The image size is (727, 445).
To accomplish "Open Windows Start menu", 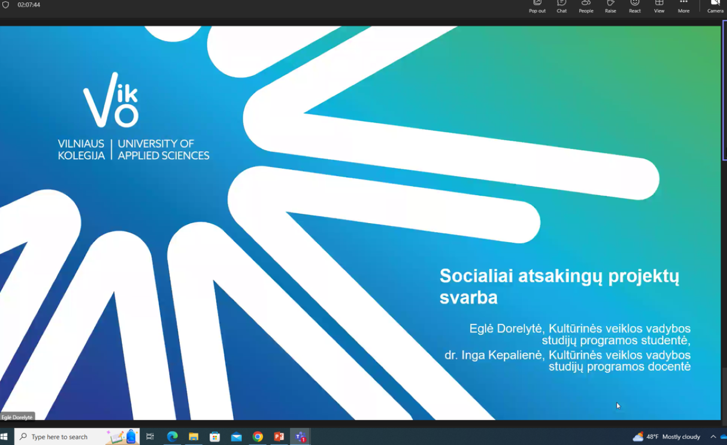I will 6,437.
